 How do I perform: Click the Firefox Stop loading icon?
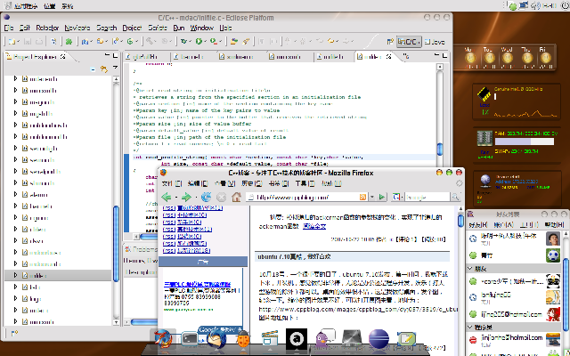click(221, 197)
